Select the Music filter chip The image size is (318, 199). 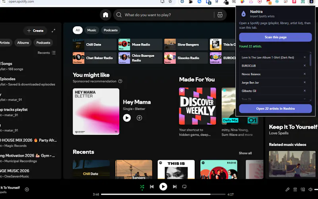pyautogui.click(x=92, y=30)
